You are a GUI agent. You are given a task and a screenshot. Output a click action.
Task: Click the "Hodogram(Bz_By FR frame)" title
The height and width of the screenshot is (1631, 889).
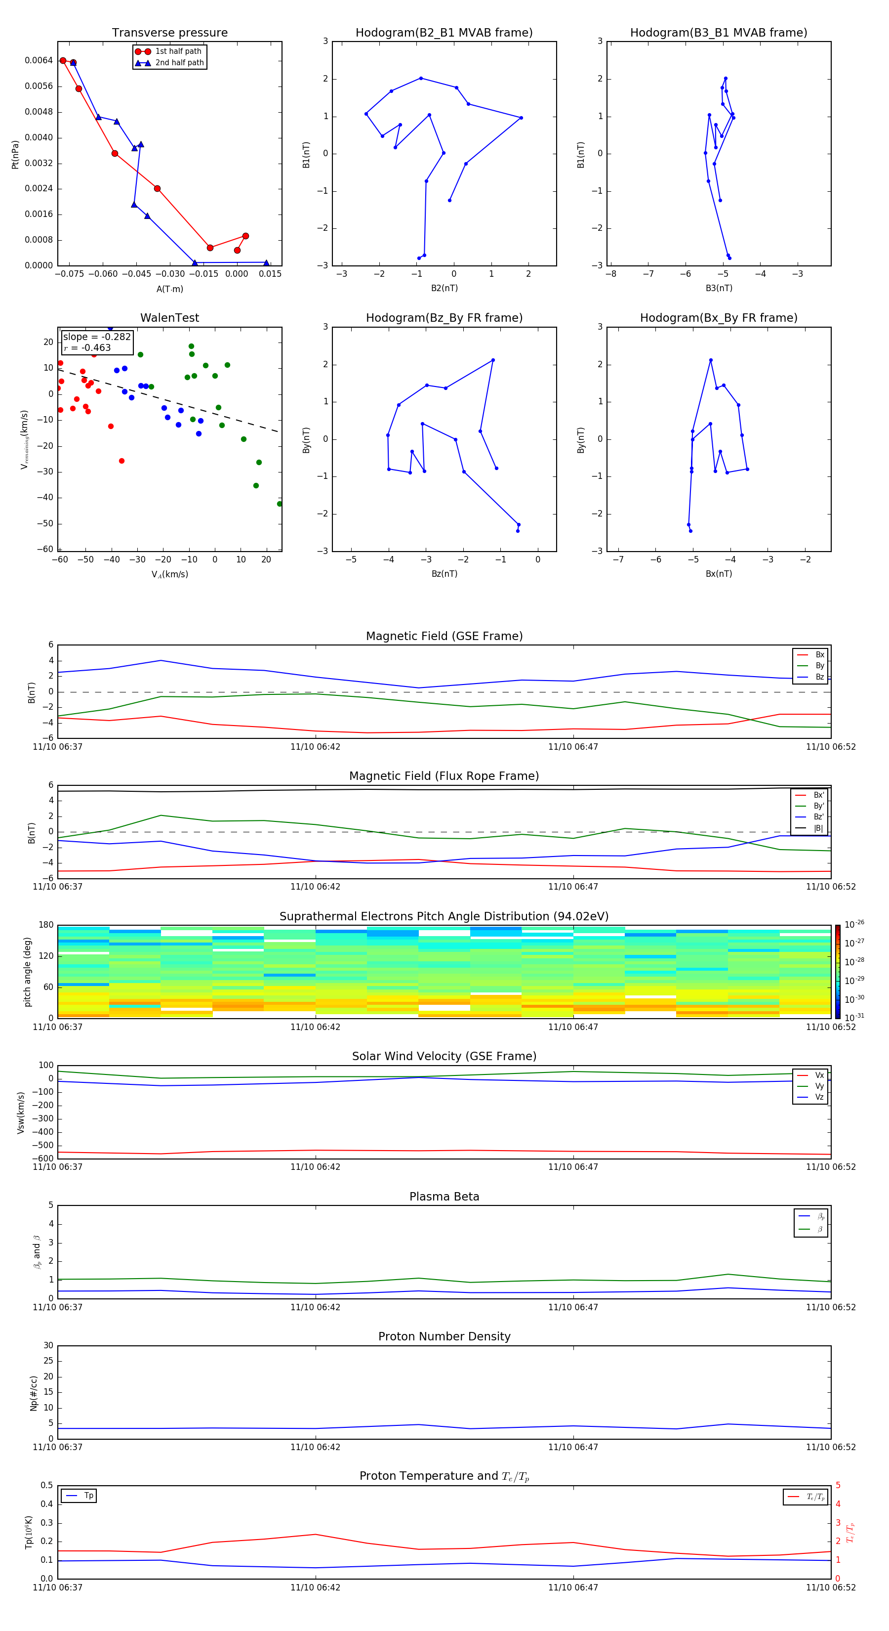(x=444, y=318)
